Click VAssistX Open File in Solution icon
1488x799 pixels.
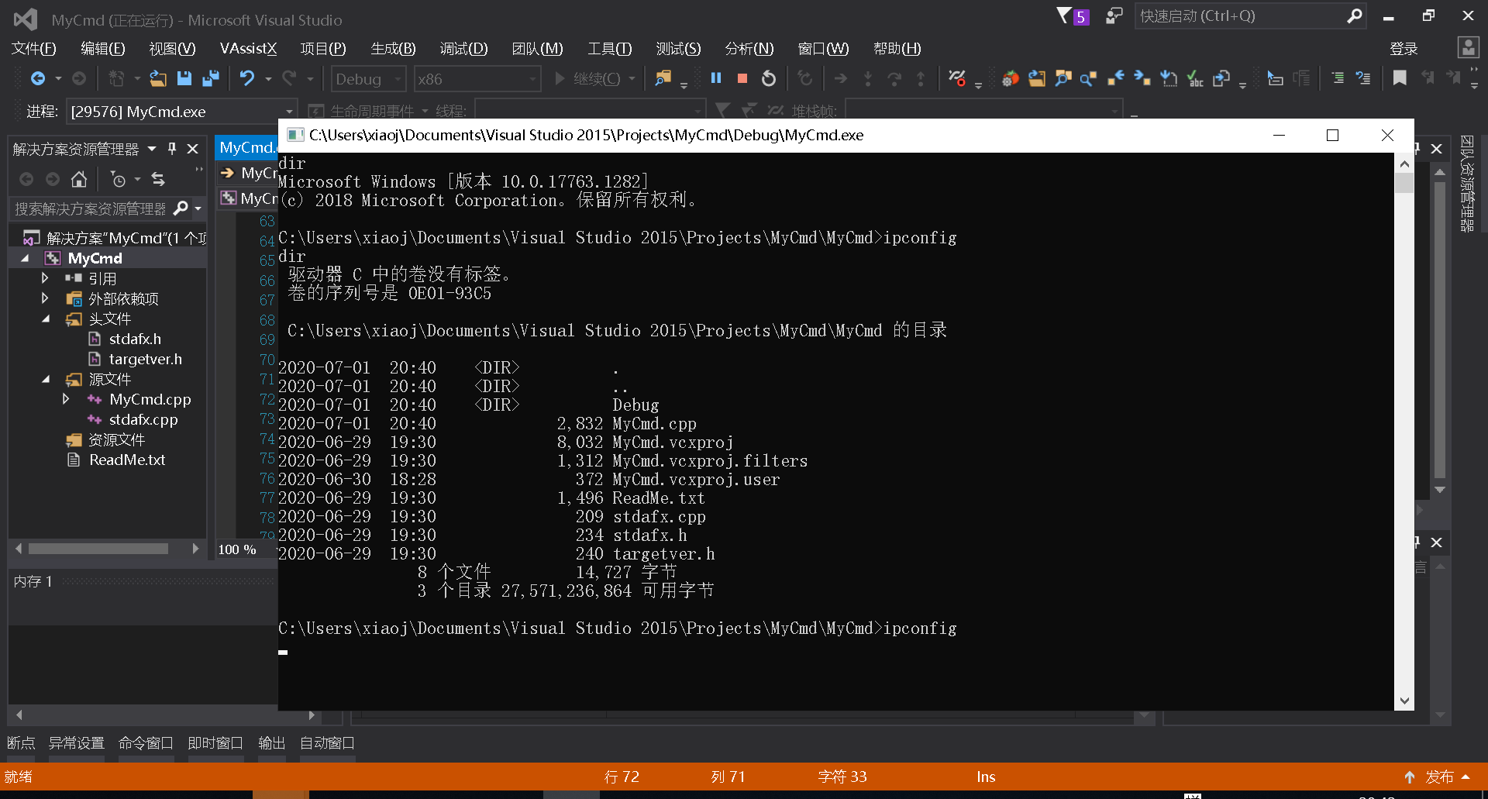click(x=1037, y=78)
